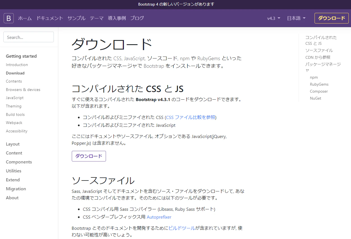Jump to npm in the table of contents
Viewport: 351px width, 239px height.
point(314,77)
